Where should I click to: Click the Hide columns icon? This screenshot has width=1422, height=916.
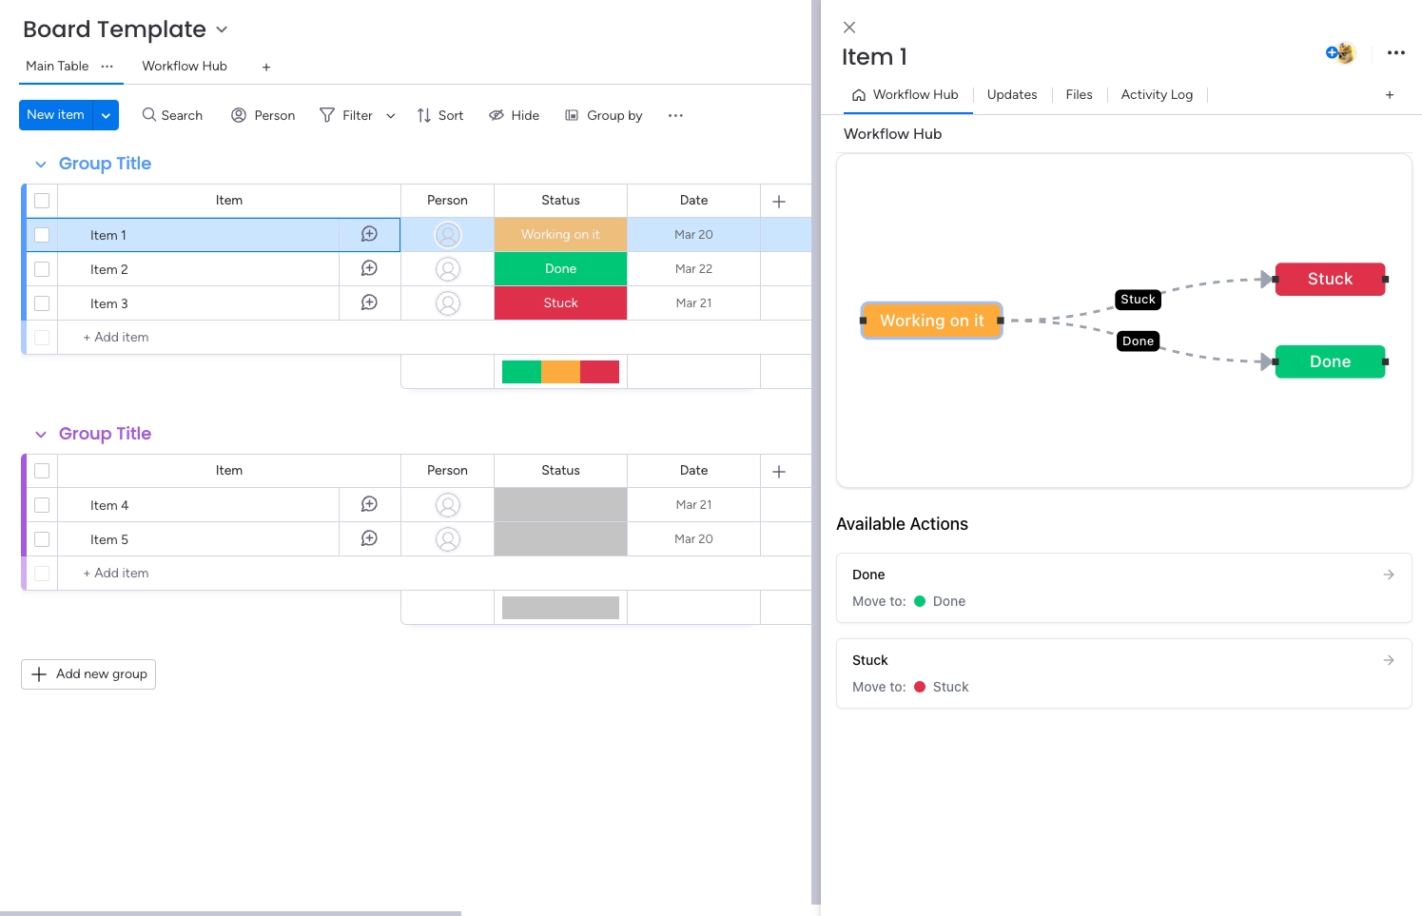click(x=498, y=115)
